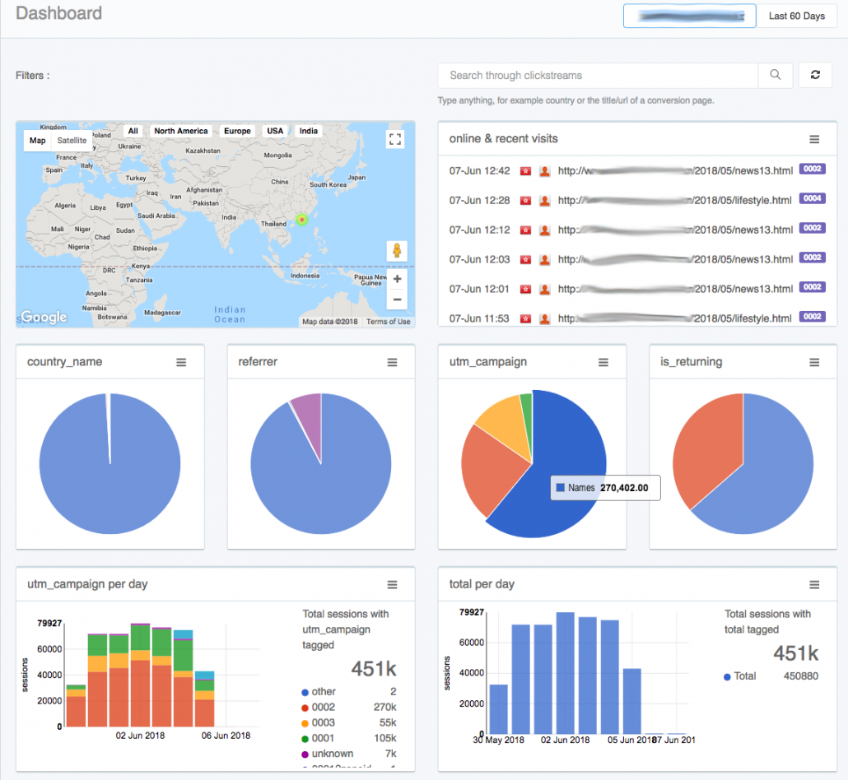The height and width of the screenshot is (780, 848).
Task: Select the India map filter tab
Action: coord(308,130)
